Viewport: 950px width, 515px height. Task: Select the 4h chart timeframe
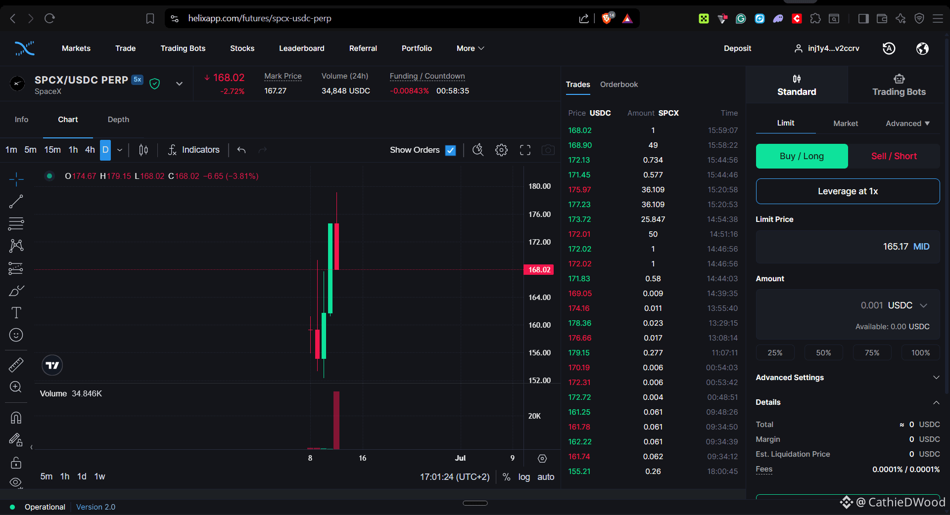point(90,150)
